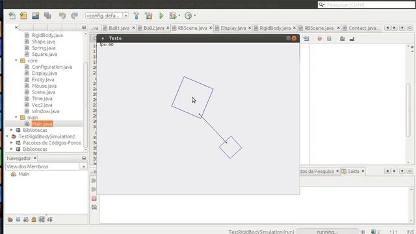The image size is (416, 234).
Task: Collapse the main package node
Action: [16, 117]
